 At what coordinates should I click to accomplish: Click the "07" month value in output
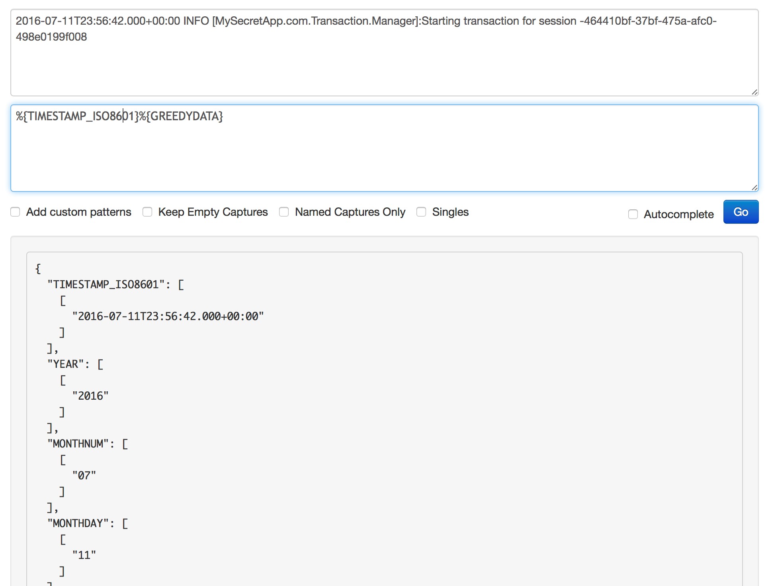84,476
